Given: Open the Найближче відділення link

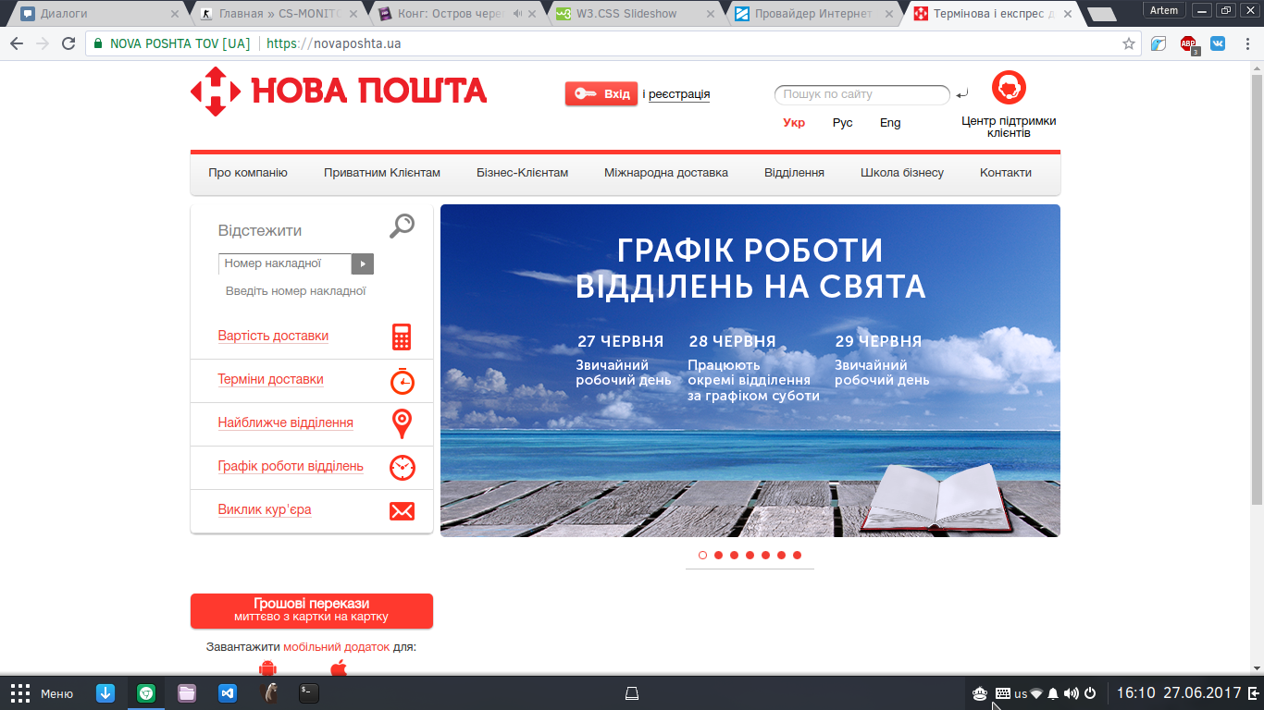Looking at the screenshot, I should tap(286, 422).
